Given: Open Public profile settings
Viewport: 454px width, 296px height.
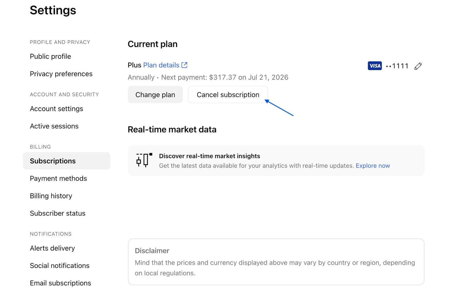Looking at the screenshot, I should (50, 56).
